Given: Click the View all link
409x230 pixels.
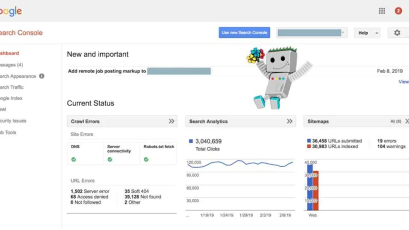Looking at the screenshot, I should 403,82.
